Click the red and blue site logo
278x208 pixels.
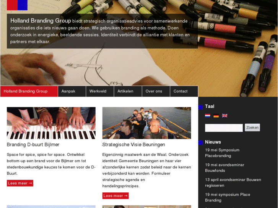click(x=17, y=5)
